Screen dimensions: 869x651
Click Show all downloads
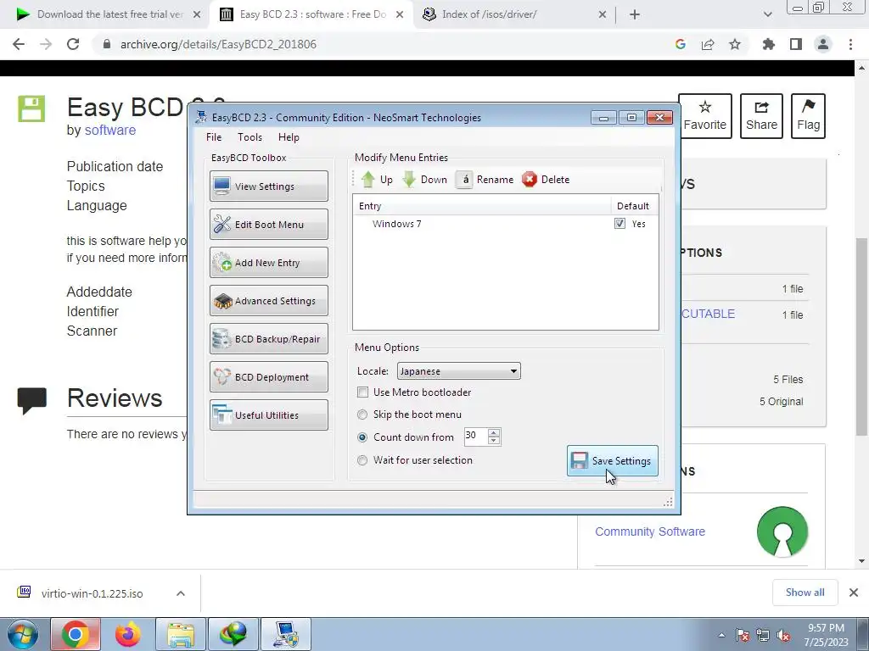coord(805,593)
